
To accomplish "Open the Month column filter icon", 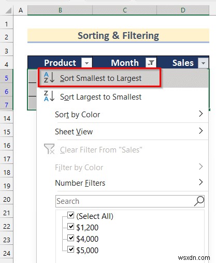I will pyautogui.click(x=151, y=63).
